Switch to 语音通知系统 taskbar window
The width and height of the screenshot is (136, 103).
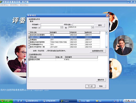tap(33, 101)
